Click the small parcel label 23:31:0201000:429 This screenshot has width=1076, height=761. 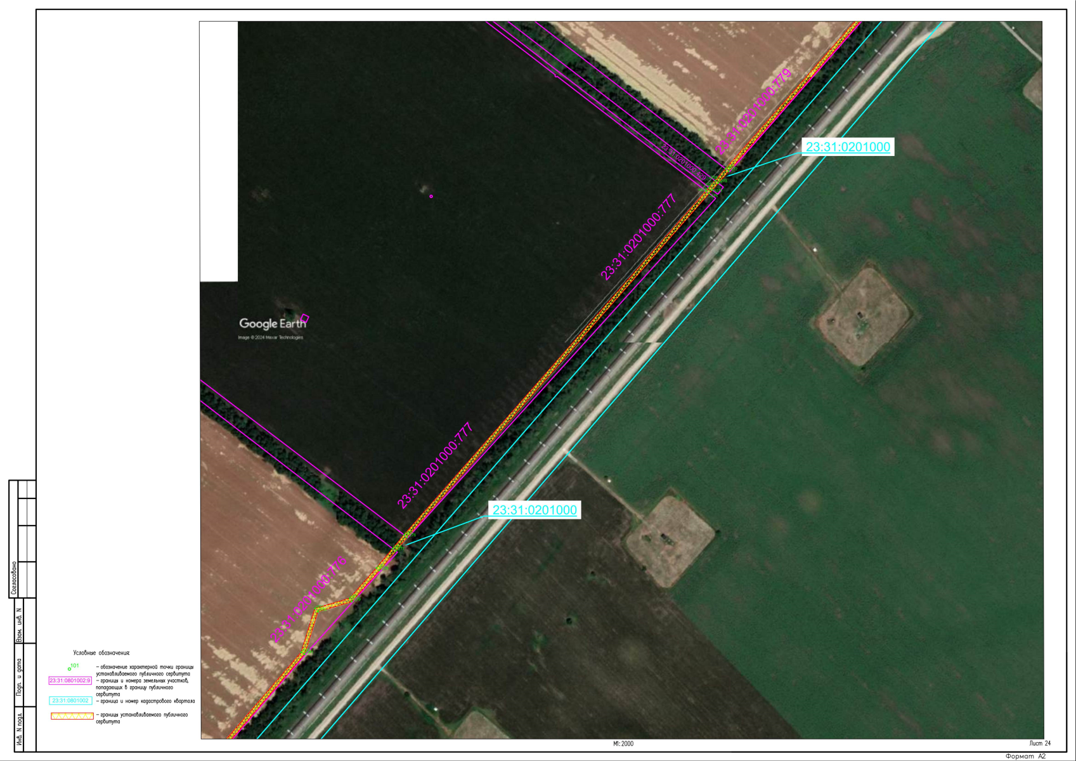[684, 162]
